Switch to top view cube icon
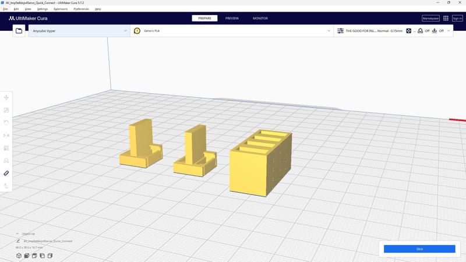The width and height of the screenshot is (466, 262). tap(34, 256)
